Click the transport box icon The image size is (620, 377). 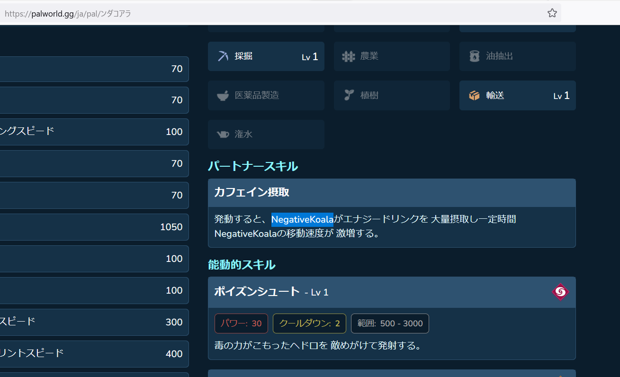(x=475, y=96)
